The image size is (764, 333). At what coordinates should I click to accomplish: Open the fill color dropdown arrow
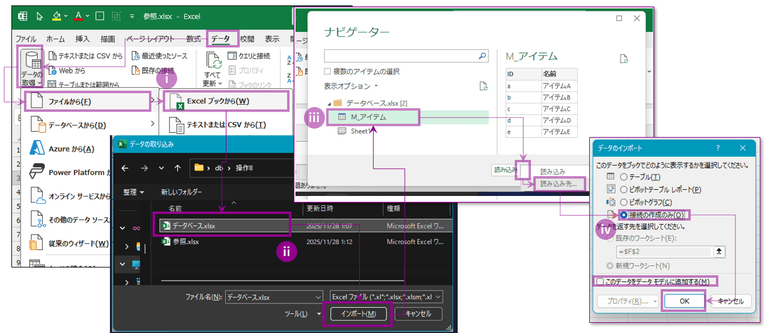(66, 16)
